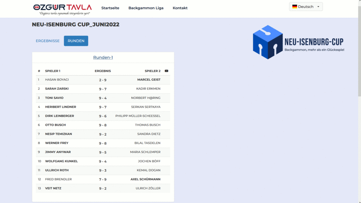Viewport: 361px width, 203px height.
Task: Open the Kontakt page
Action: tap(180, 8)
